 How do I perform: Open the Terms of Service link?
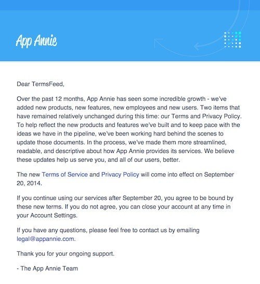point(65,174)
